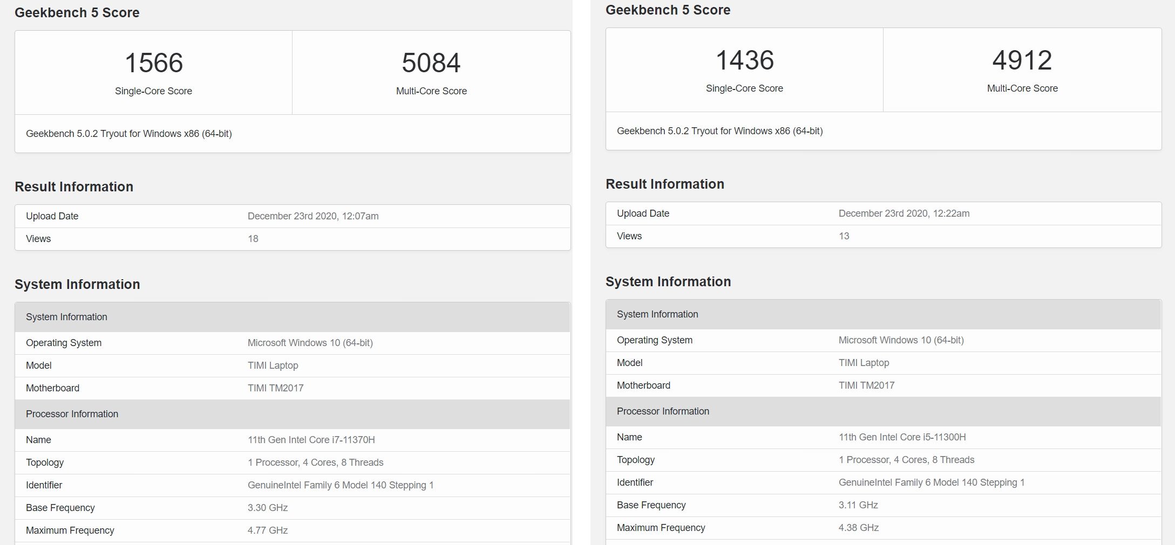Select the 5084 multi-core score in left panel
Image resolution: width=1175 pixels, height=545 pixels.
tap(431, 63)
